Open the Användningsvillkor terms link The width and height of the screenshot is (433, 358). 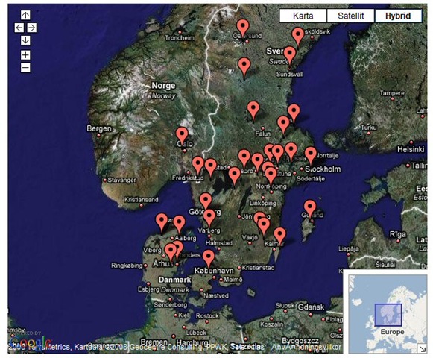click(306, 347)
